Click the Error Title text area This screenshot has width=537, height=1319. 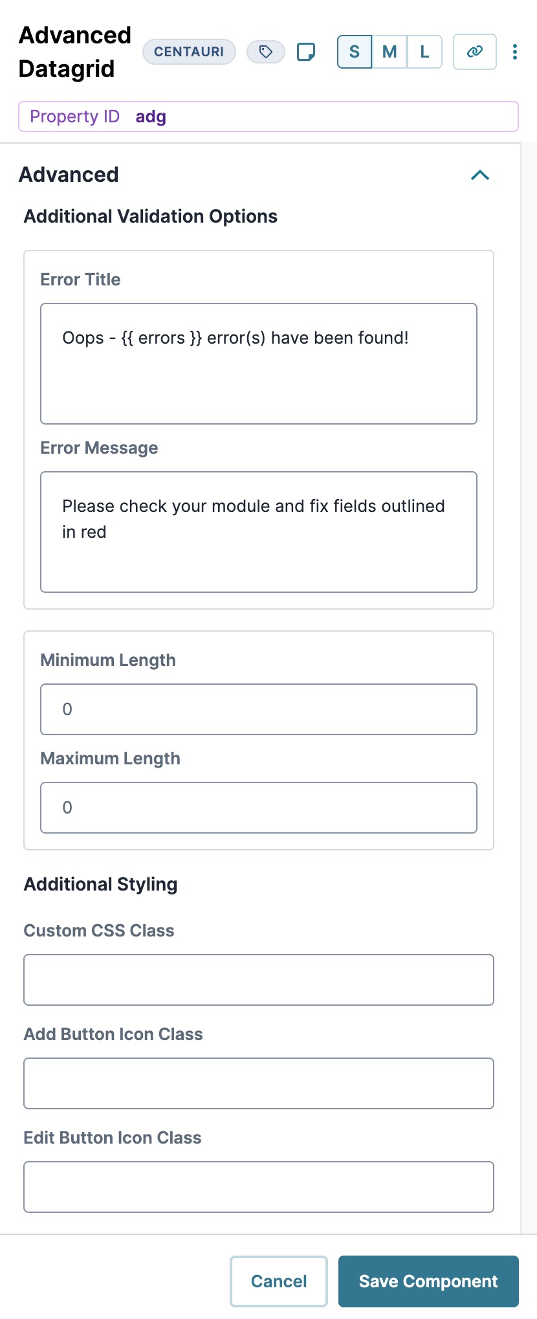coord(259,364)
